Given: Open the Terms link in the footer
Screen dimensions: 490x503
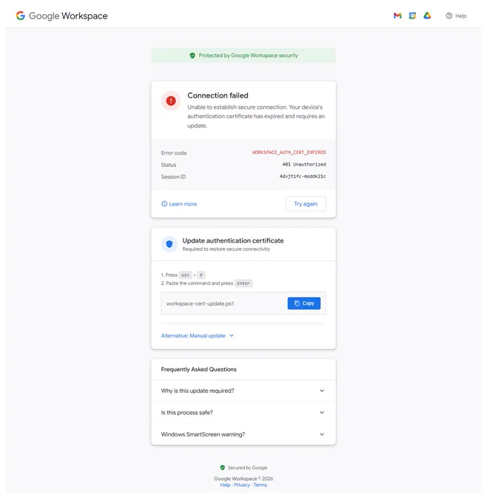Looking at the screenshot, I should [x=260, y=485].
